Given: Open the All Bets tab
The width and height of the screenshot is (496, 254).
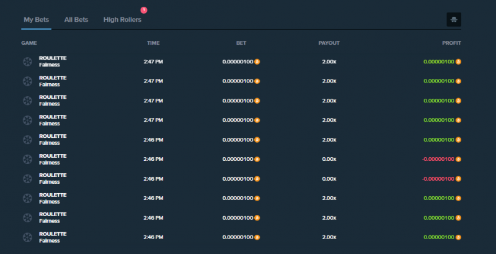Looking at the screenshot, I should [76, 20].
